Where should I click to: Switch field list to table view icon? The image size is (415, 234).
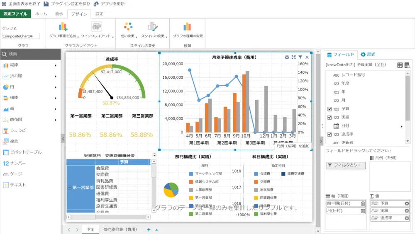pyautogui.click(x=400, y=65)
